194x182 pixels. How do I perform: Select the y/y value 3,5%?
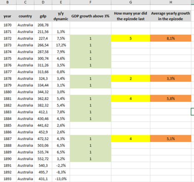coord(61,65)
